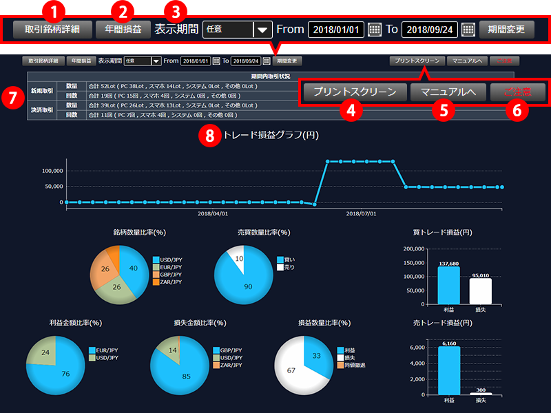Click the 76 slice of the 利益金額比率 pie
The height and width of the screenshot is (413, 551).
(65, 374)
